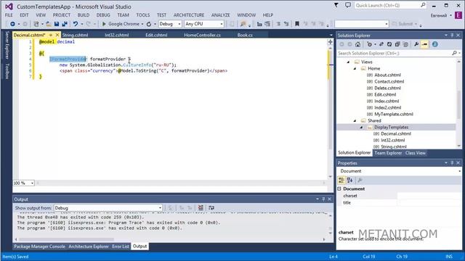
Task: Click the Property Pages wrench icon in Properties
Action: (x=360, y=181)
